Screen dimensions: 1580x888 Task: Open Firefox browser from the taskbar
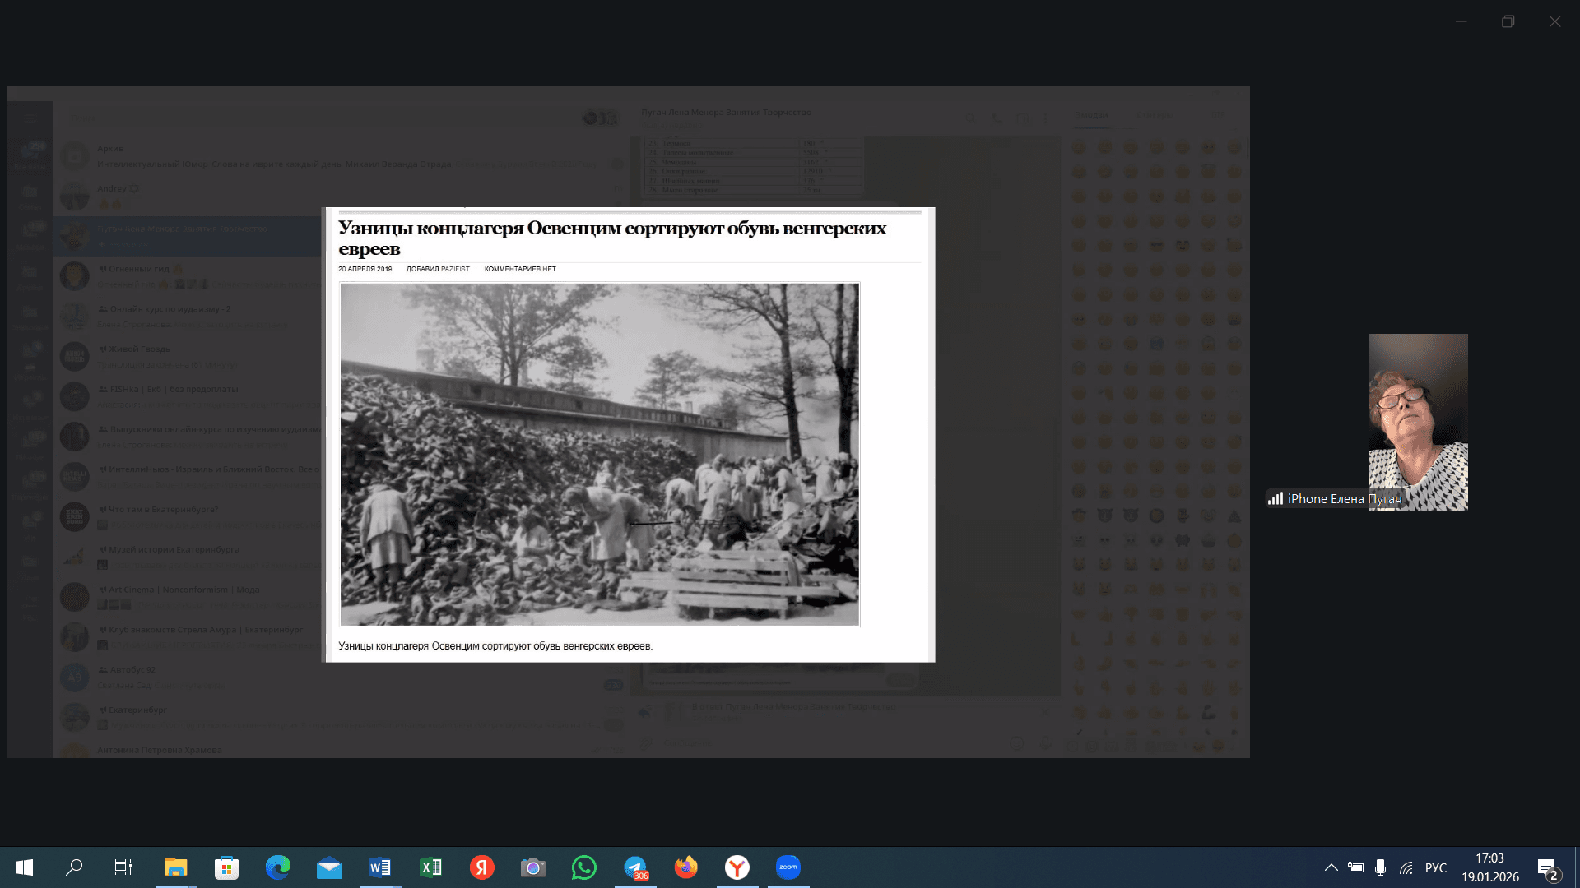(x=685, y=867)
